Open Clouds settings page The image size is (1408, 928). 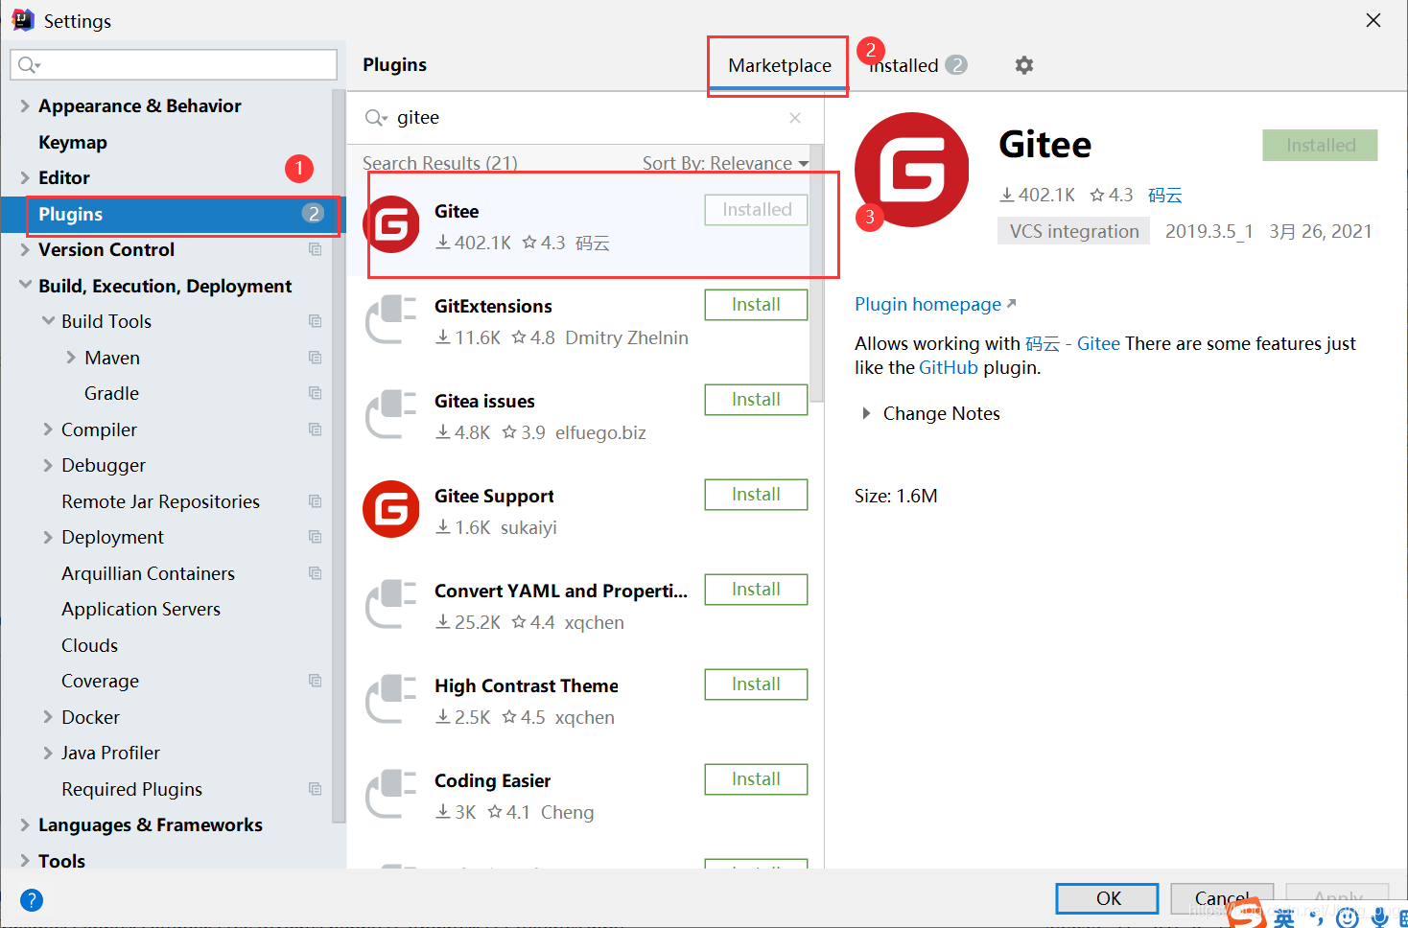90,645
